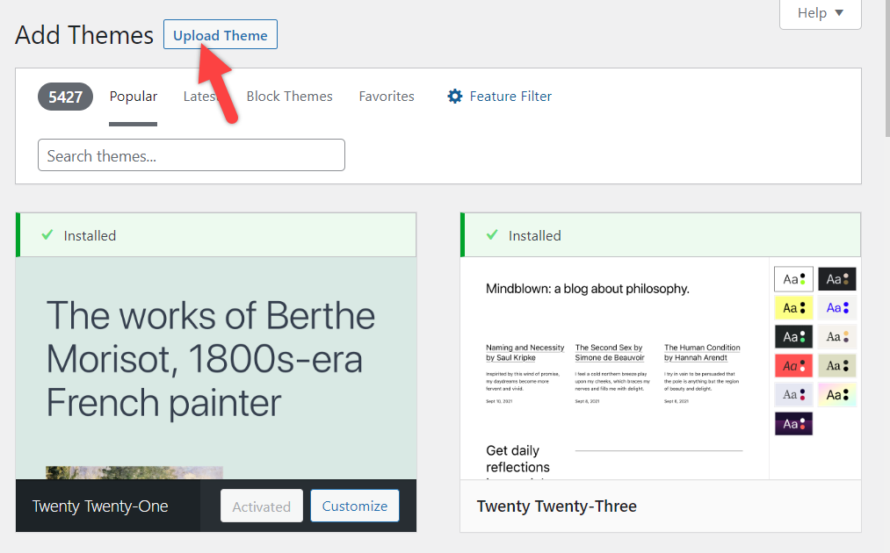Click the green Installed checkmark on Twenty Twenty-One

coord(47,235)
